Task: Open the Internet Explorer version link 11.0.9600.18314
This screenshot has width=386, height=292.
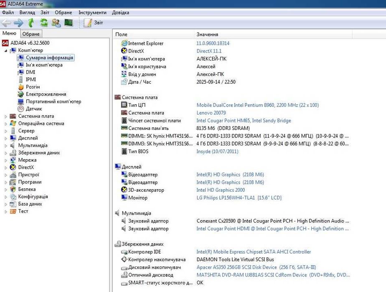Action: [213, 43]
